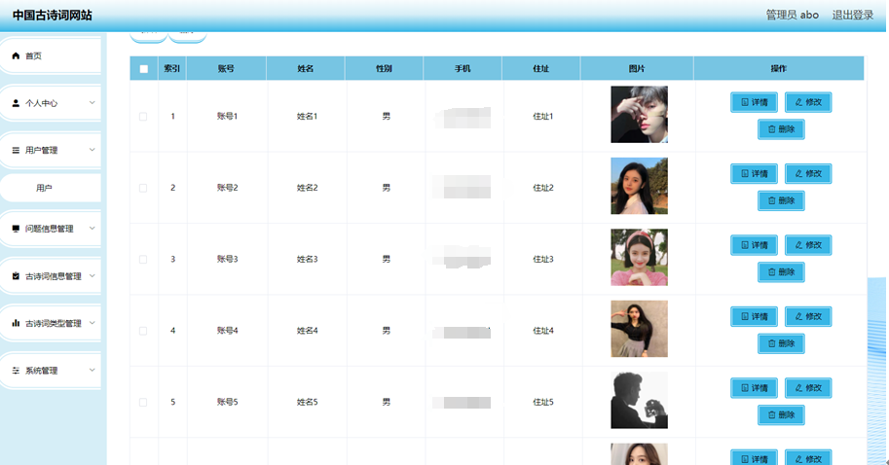Open the 古诗词信息管理 menu label

pyautogui.click(x=54, y=276)
